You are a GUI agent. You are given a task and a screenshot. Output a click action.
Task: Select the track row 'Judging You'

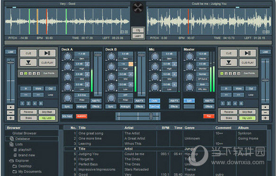(166, 154)
